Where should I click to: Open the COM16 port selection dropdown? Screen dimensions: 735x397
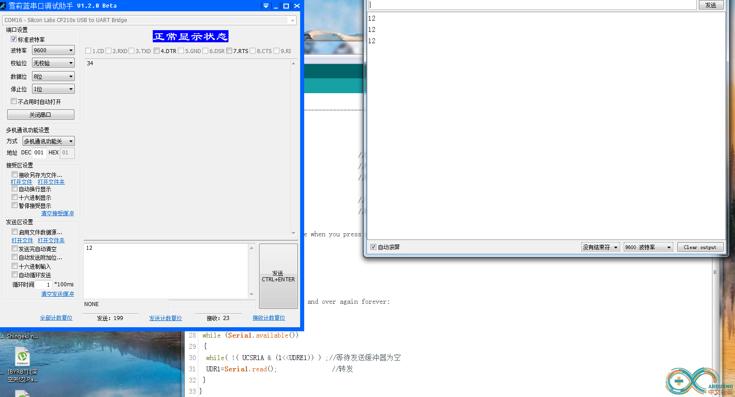pos(149,20)
